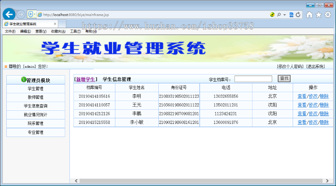Open the 收藏夹(A) menu
336x186 pixels.
(58, 31)
